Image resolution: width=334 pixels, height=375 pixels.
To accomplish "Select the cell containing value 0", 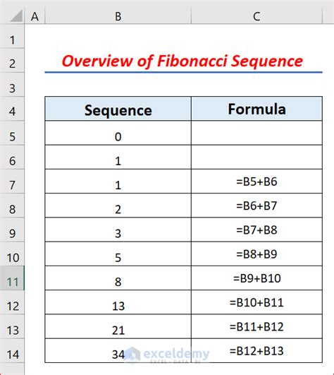I will [x=118, y=133].
